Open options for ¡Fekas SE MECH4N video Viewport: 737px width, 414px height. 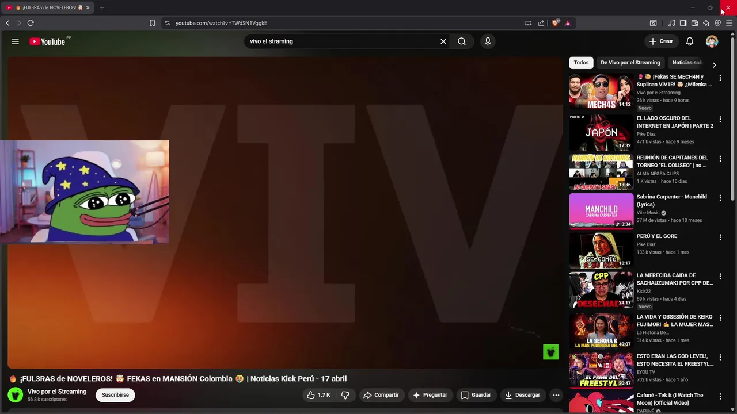[720, 78]
